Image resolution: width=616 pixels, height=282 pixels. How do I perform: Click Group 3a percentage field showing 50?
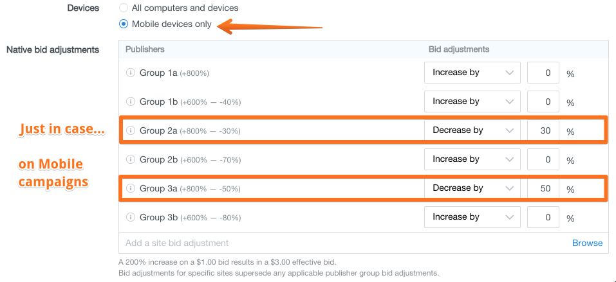click(543, 188)
